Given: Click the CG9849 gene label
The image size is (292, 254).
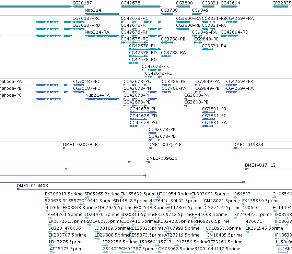Looking at the screenshot, I should tap(200, 10).
